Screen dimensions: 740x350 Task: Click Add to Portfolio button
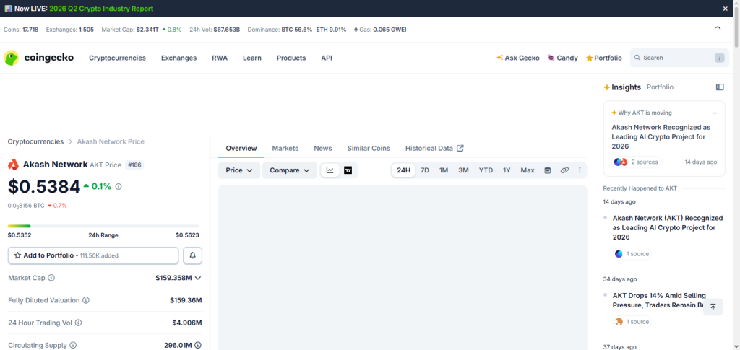click(x=93, y=255)
